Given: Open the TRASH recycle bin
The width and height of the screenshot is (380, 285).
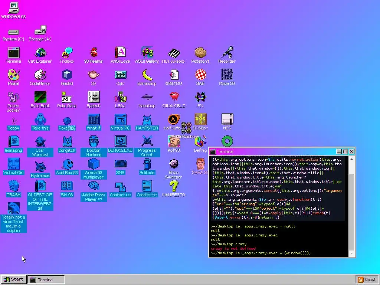Looking at the screenshot, I should pos(14,189).
